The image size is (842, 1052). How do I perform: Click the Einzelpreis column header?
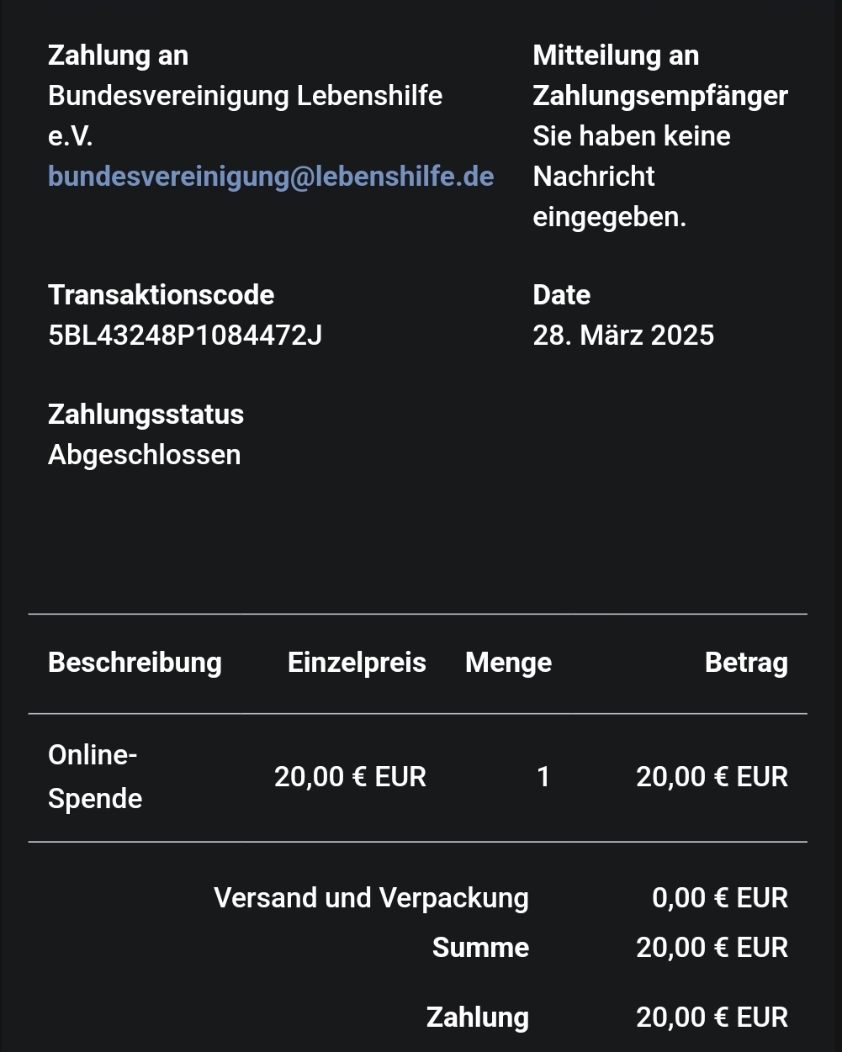pos(357,663)
